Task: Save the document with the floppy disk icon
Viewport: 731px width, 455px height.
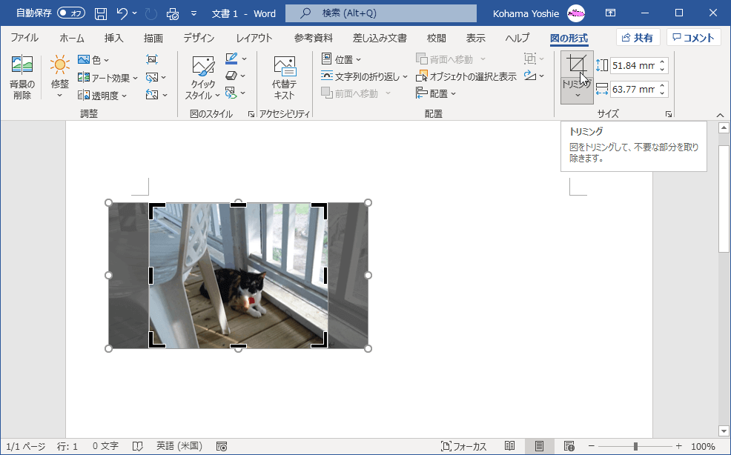Action: 101,13
